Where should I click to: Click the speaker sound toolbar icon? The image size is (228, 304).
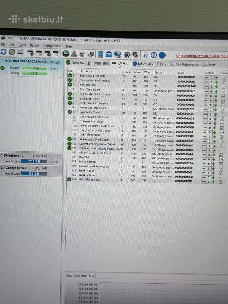[135, 55]
